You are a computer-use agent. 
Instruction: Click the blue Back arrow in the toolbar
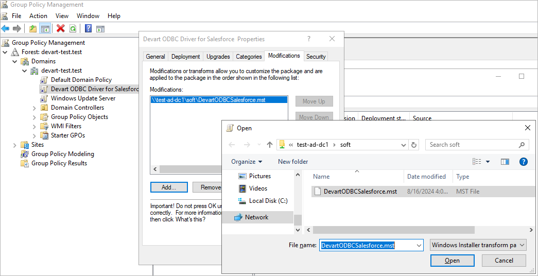click(x=6, y=28)
